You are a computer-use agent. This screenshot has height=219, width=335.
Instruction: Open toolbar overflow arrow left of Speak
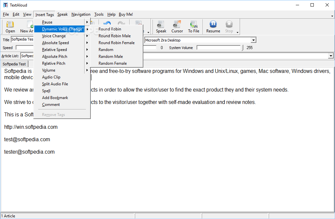(x=148, y=32)
